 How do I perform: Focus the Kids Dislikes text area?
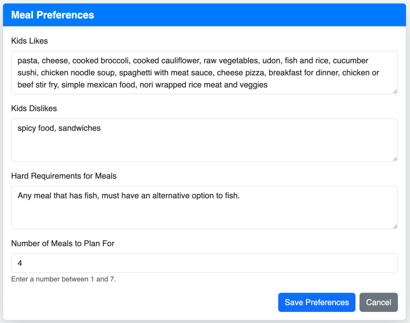204,144
